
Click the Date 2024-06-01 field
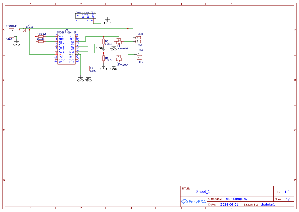pos(229,204)
